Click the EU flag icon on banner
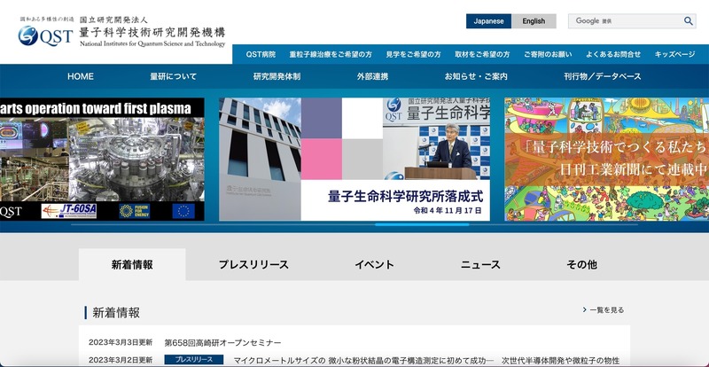This screenshot has width=709, height=367. tap(183, 211)
